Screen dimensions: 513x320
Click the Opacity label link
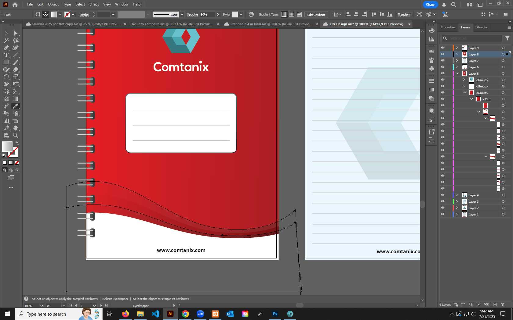(192, 14)
